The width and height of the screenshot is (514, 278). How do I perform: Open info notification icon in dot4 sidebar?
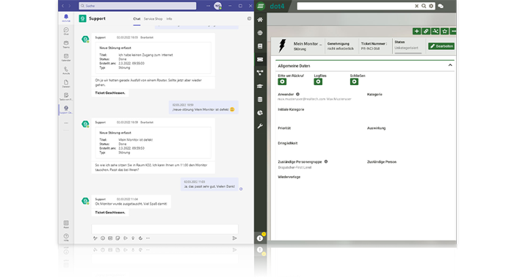tap(260, 238)
